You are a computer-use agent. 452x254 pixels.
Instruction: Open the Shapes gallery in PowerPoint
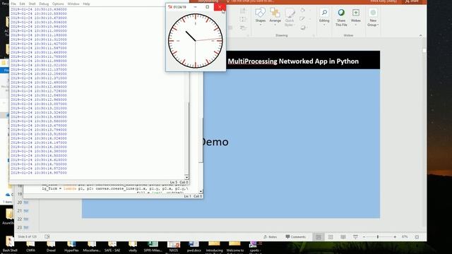(x=260, y=17)
